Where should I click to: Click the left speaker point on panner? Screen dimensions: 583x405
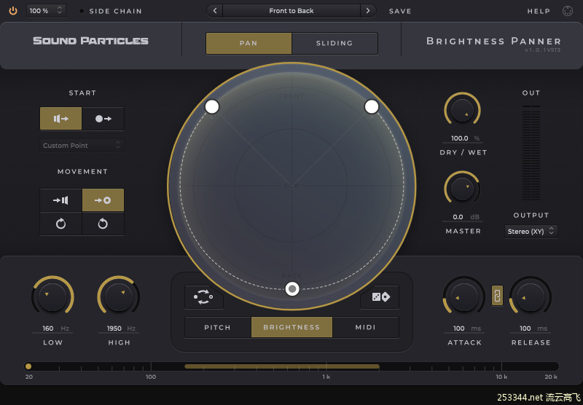pyautogui.click(x=212, y=106)
